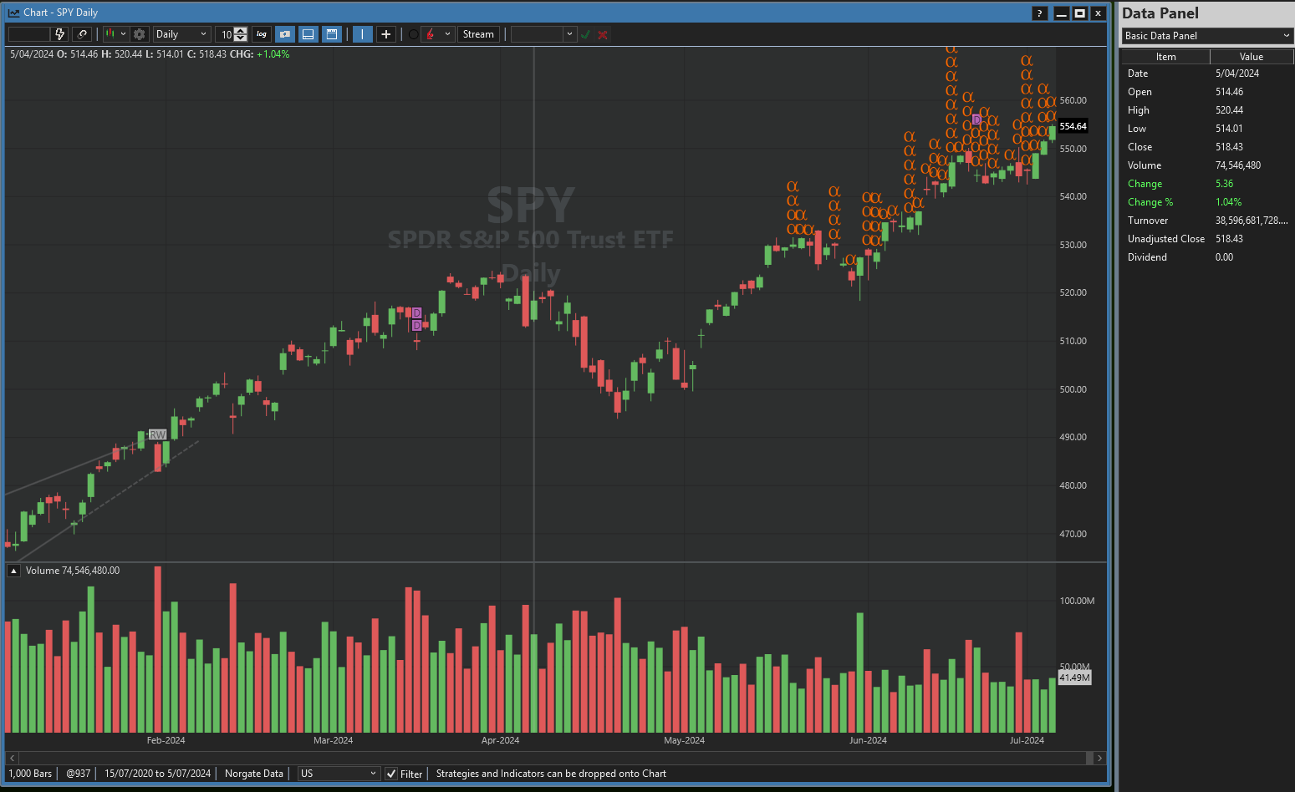
Task: Click the chain link icon in toolbar
Action: tap(82, 34)
